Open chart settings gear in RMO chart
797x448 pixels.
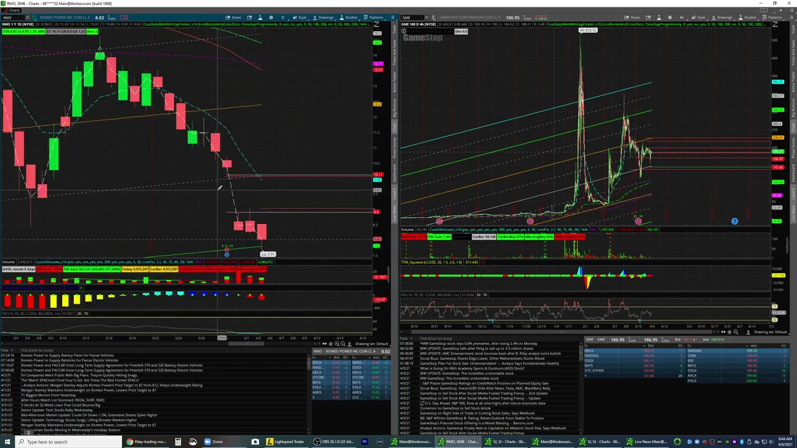click(x=271, y=17)
